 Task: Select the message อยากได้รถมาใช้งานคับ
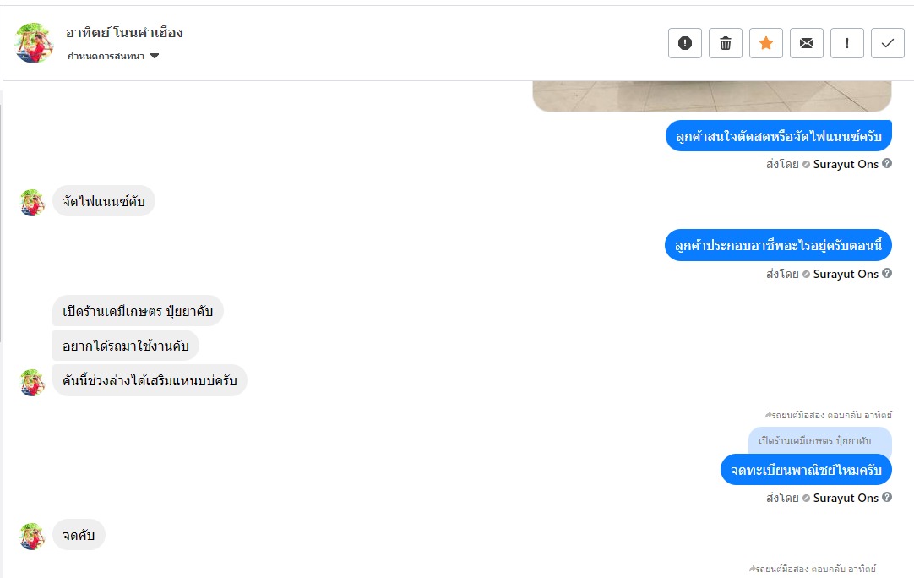tap(125, 346)
